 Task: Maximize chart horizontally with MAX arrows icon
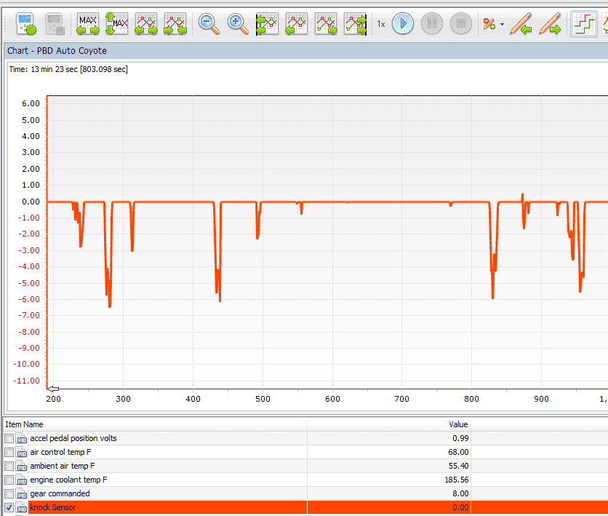(x=87, y=24)
